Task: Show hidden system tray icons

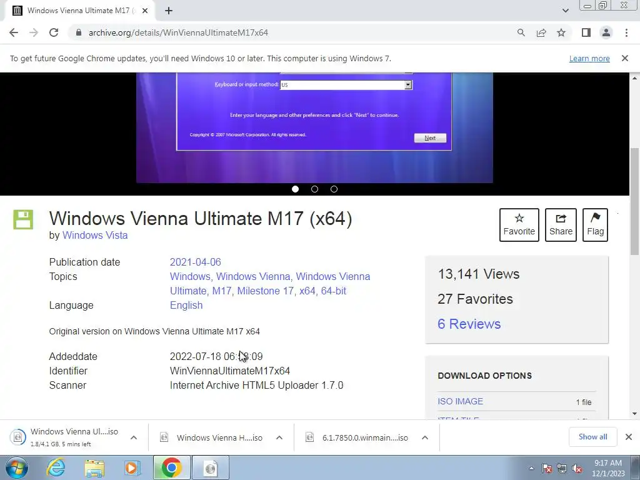Action: click(x=531, y=468)
